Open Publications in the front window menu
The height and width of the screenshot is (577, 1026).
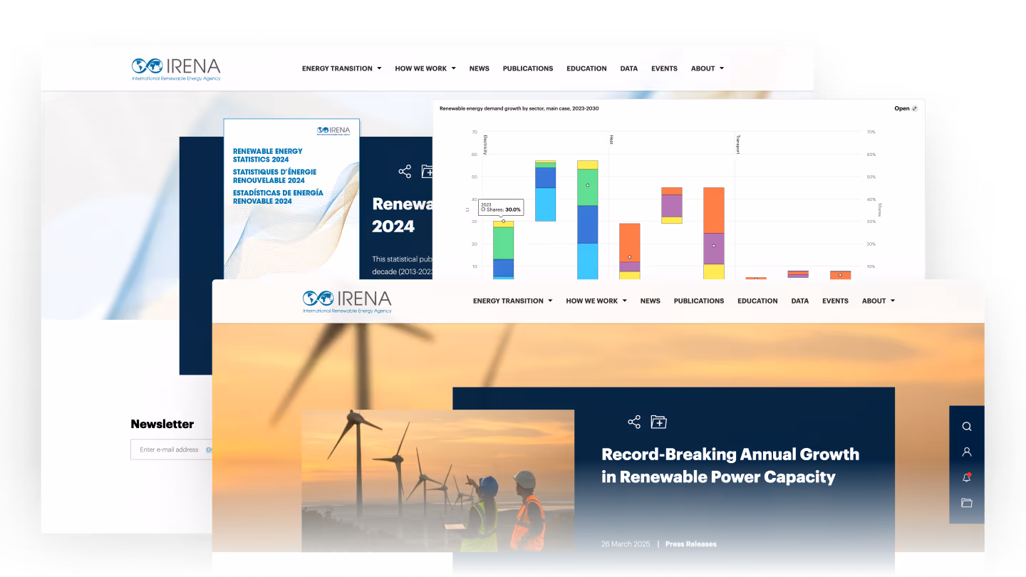click(x=699, y=301)
